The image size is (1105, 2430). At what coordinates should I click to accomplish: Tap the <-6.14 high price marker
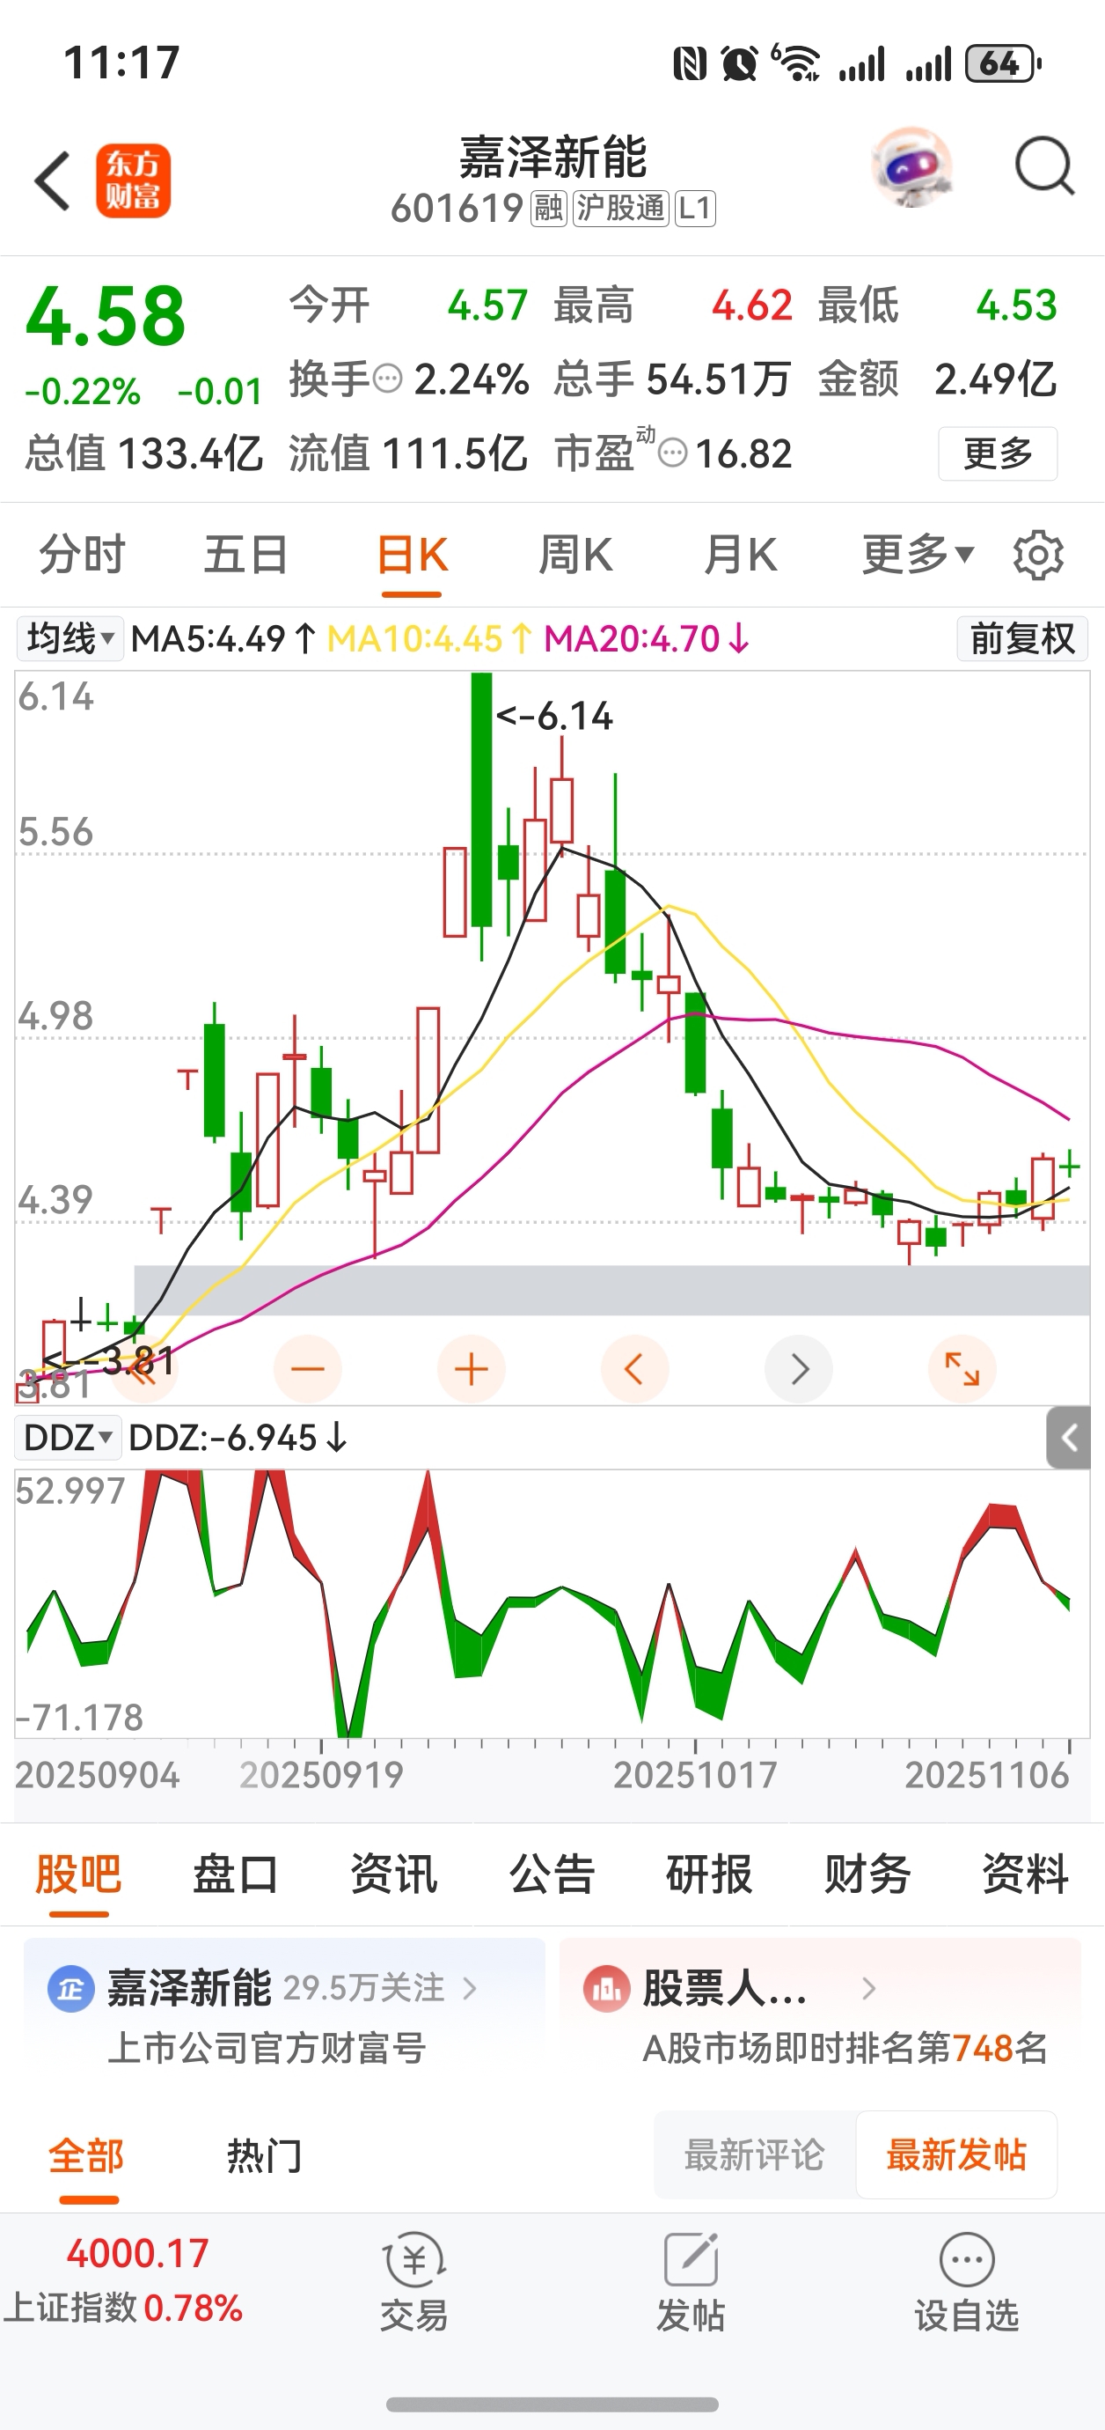(x=554, y=717)
